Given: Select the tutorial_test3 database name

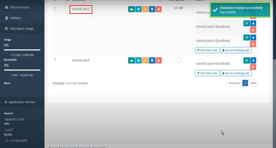Looking at the screenshot, I should [81, 60].
